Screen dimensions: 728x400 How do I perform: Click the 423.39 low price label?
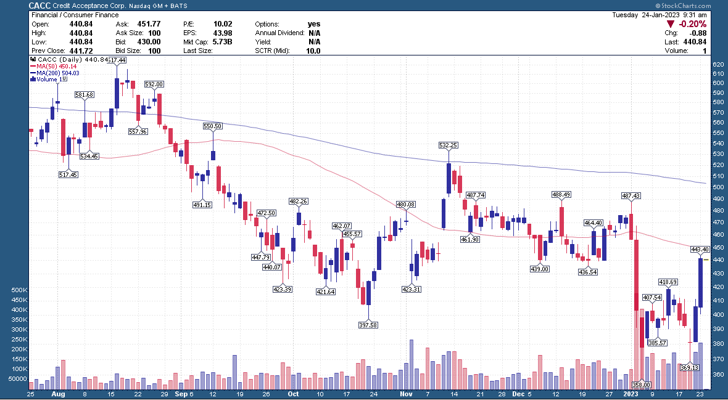(x=283, y=289)
